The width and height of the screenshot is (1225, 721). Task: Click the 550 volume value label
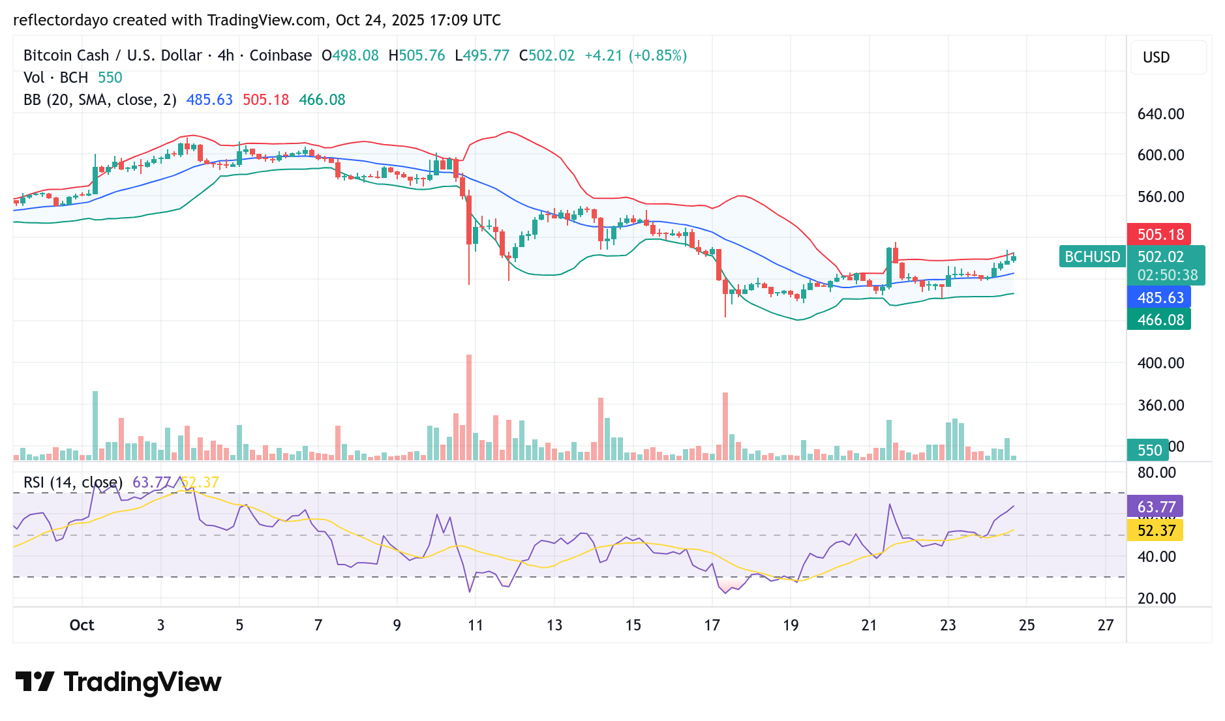point(1149,450)
